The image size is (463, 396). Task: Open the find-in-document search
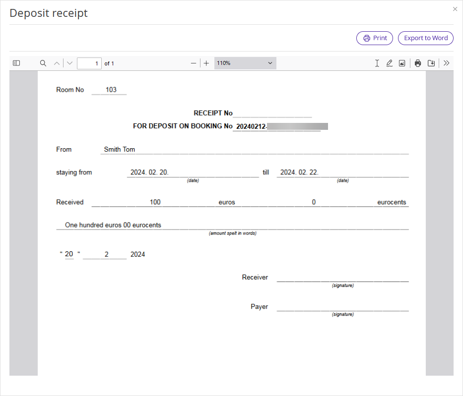[43, 63]
